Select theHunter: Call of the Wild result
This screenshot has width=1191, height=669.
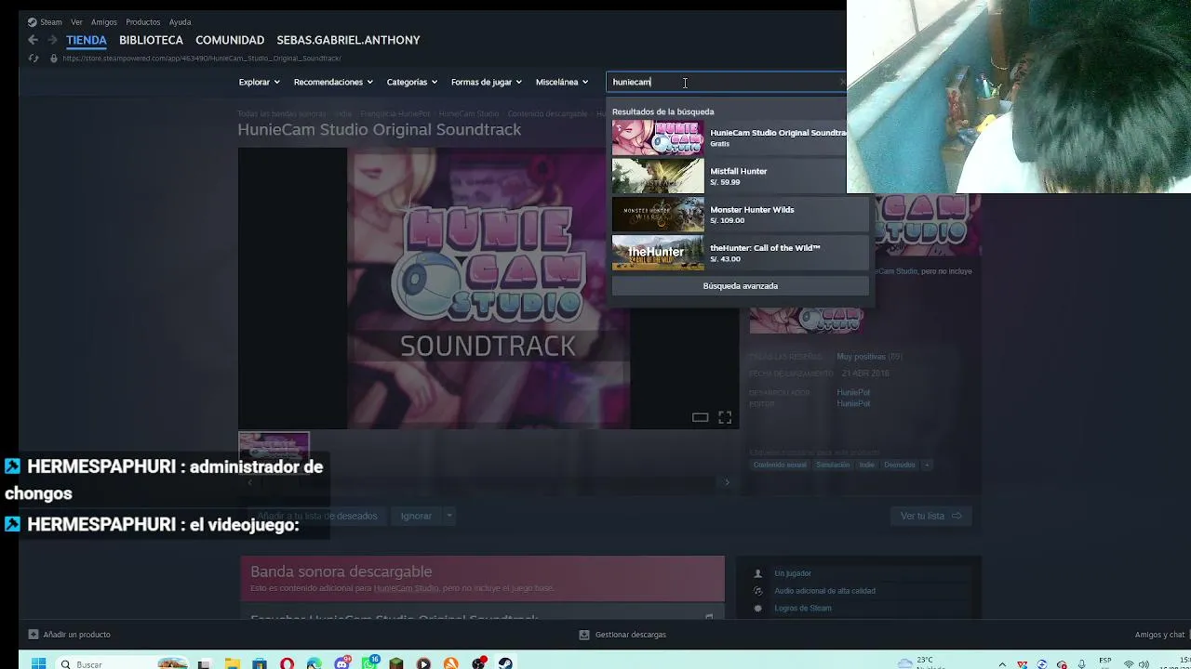pos(740,253)
